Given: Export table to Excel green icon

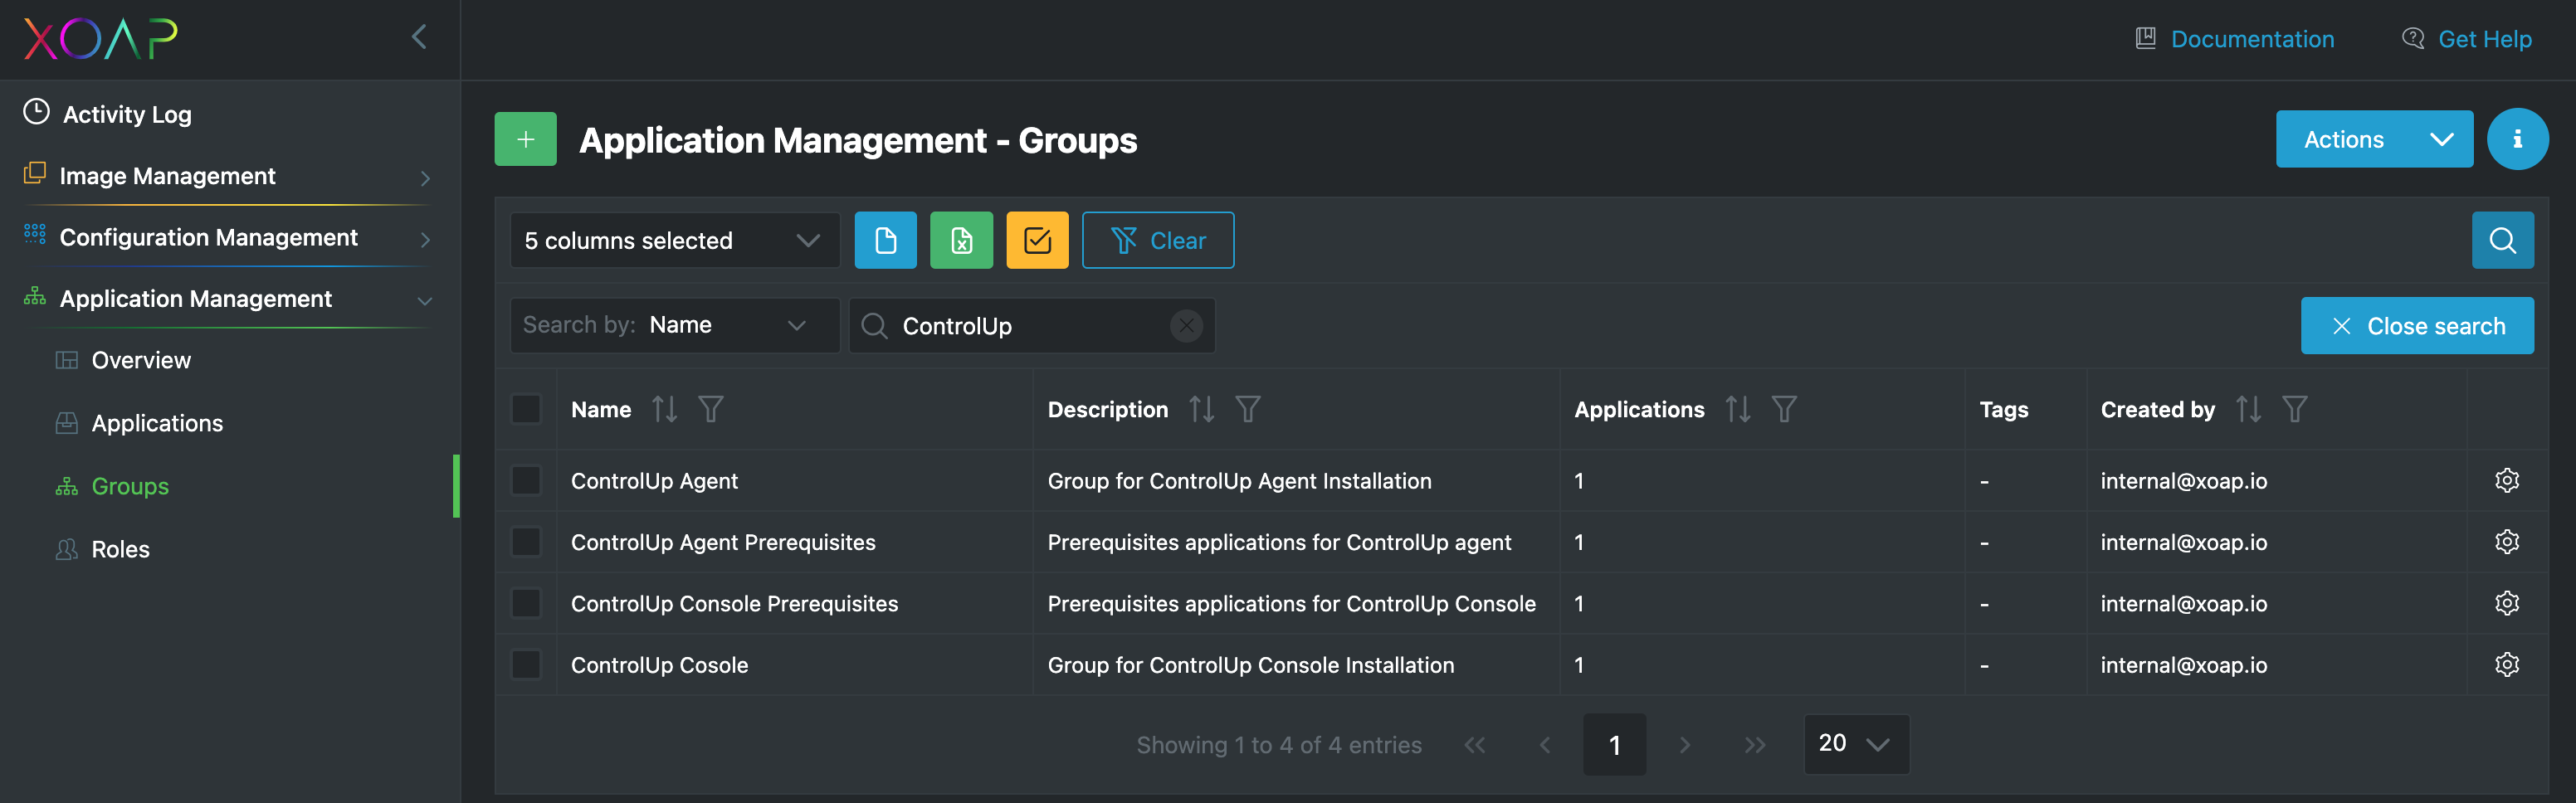Looking at the screenshot, I should tap(961, 240).
